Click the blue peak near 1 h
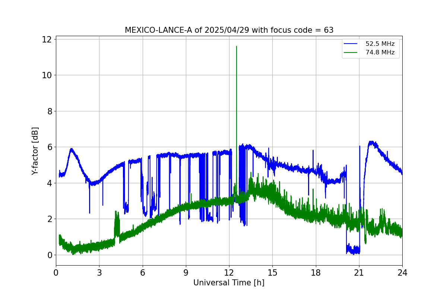This screenshot has width=447, height=298. coord(71,149)
